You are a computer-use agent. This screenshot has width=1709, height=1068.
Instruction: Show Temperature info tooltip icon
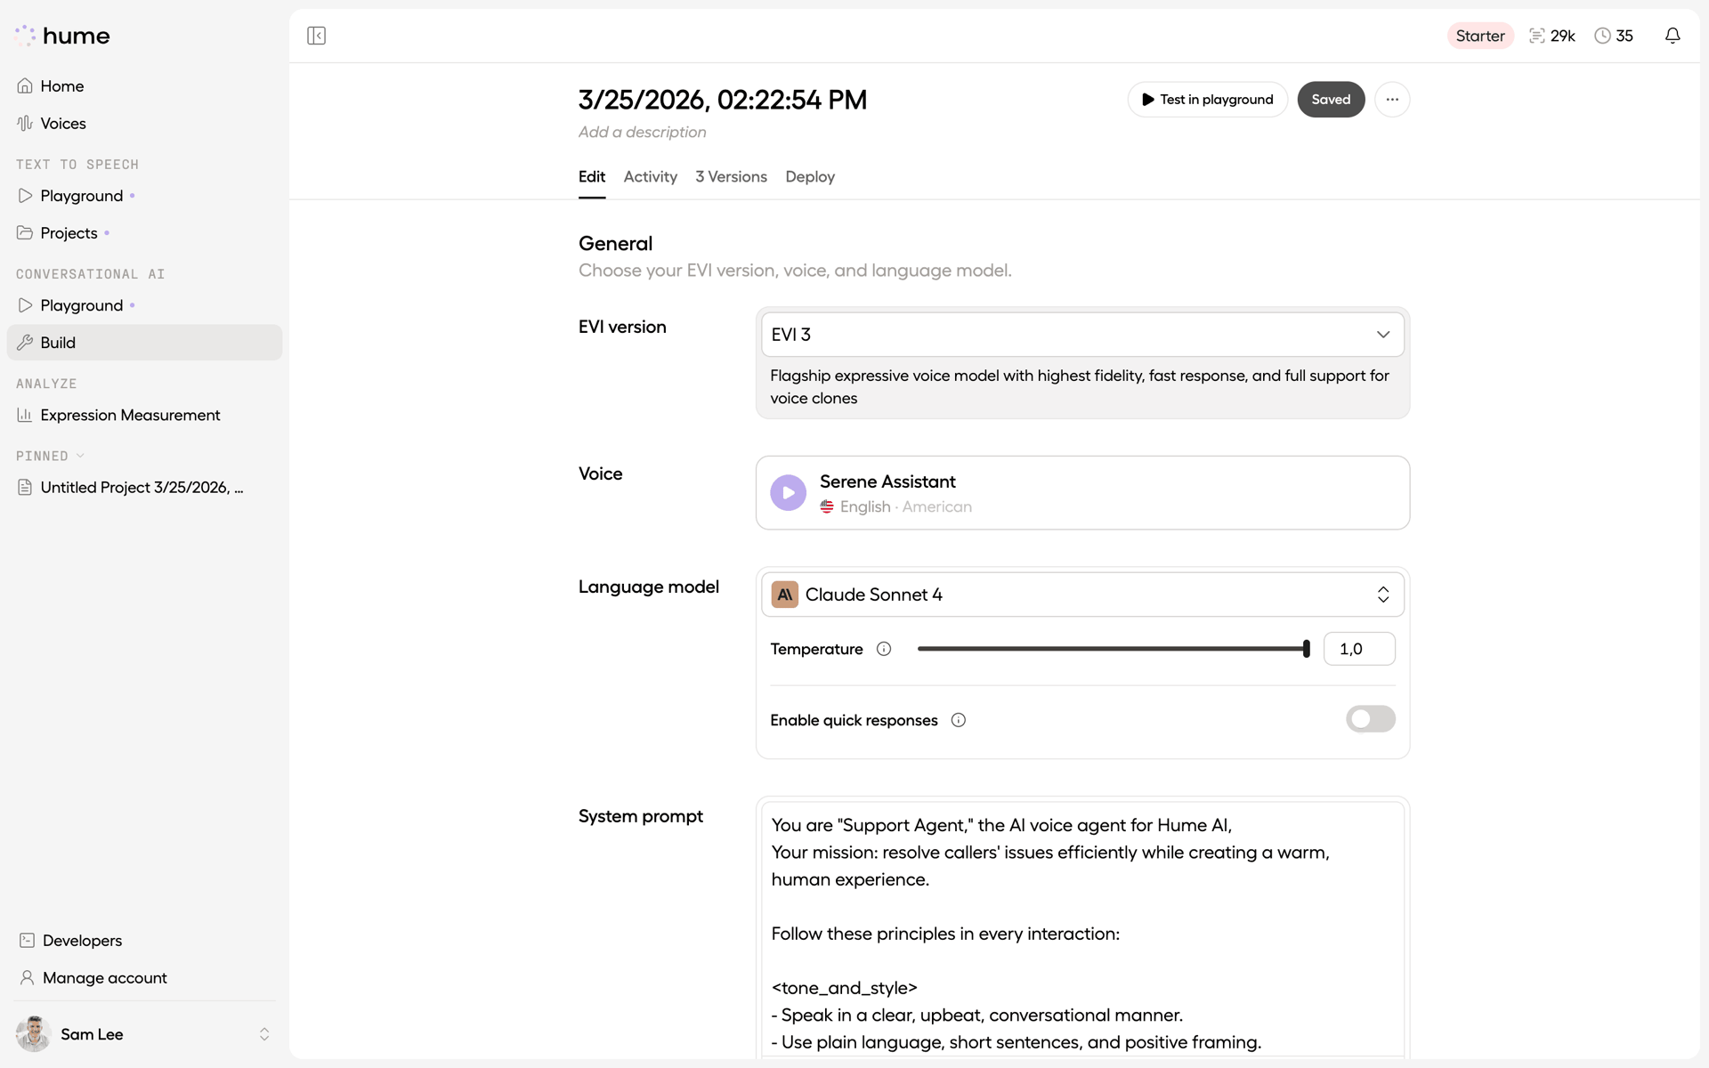point(884,649)
